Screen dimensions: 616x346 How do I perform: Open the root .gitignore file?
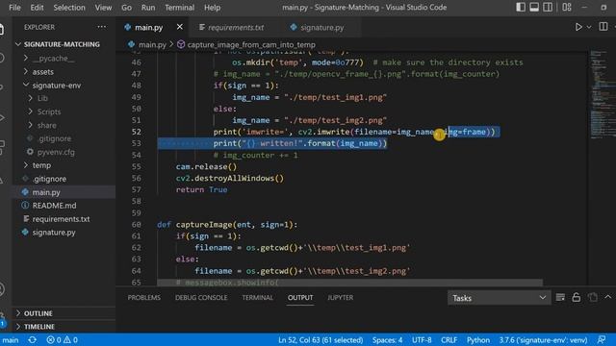pyautogui.click(x=49, y=179)
